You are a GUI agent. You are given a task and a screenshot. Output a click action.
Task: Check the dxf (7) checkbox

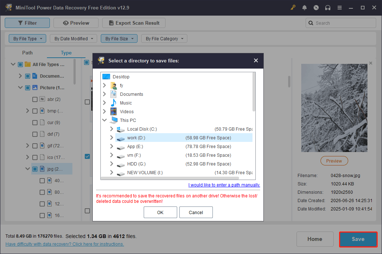35,134
